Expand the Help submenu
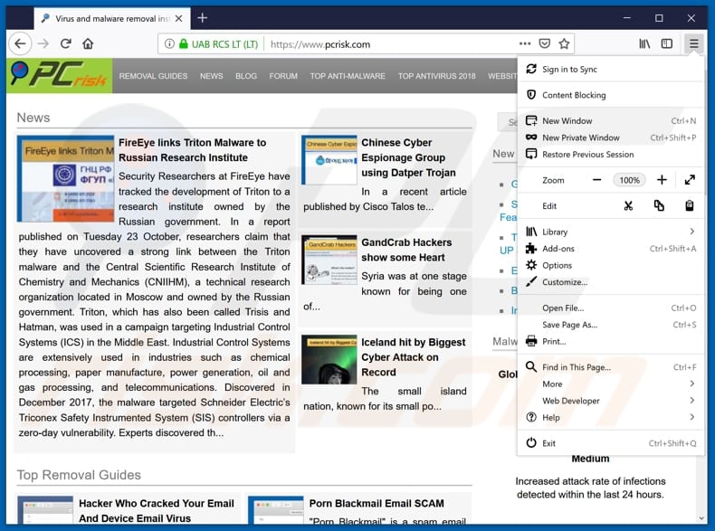This screenshot has height=531, width=715. tap(610, 418)
